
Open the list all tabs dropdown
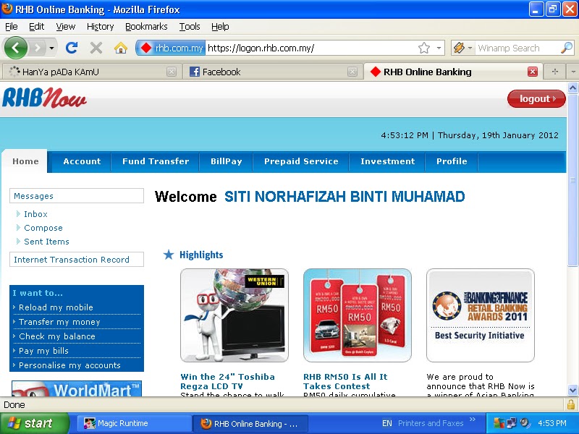pos(573,72)
